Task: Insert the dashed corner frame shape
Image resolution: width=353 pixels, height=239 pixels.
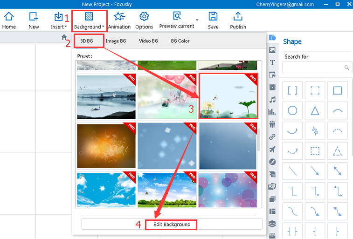Action: point(315,90)
